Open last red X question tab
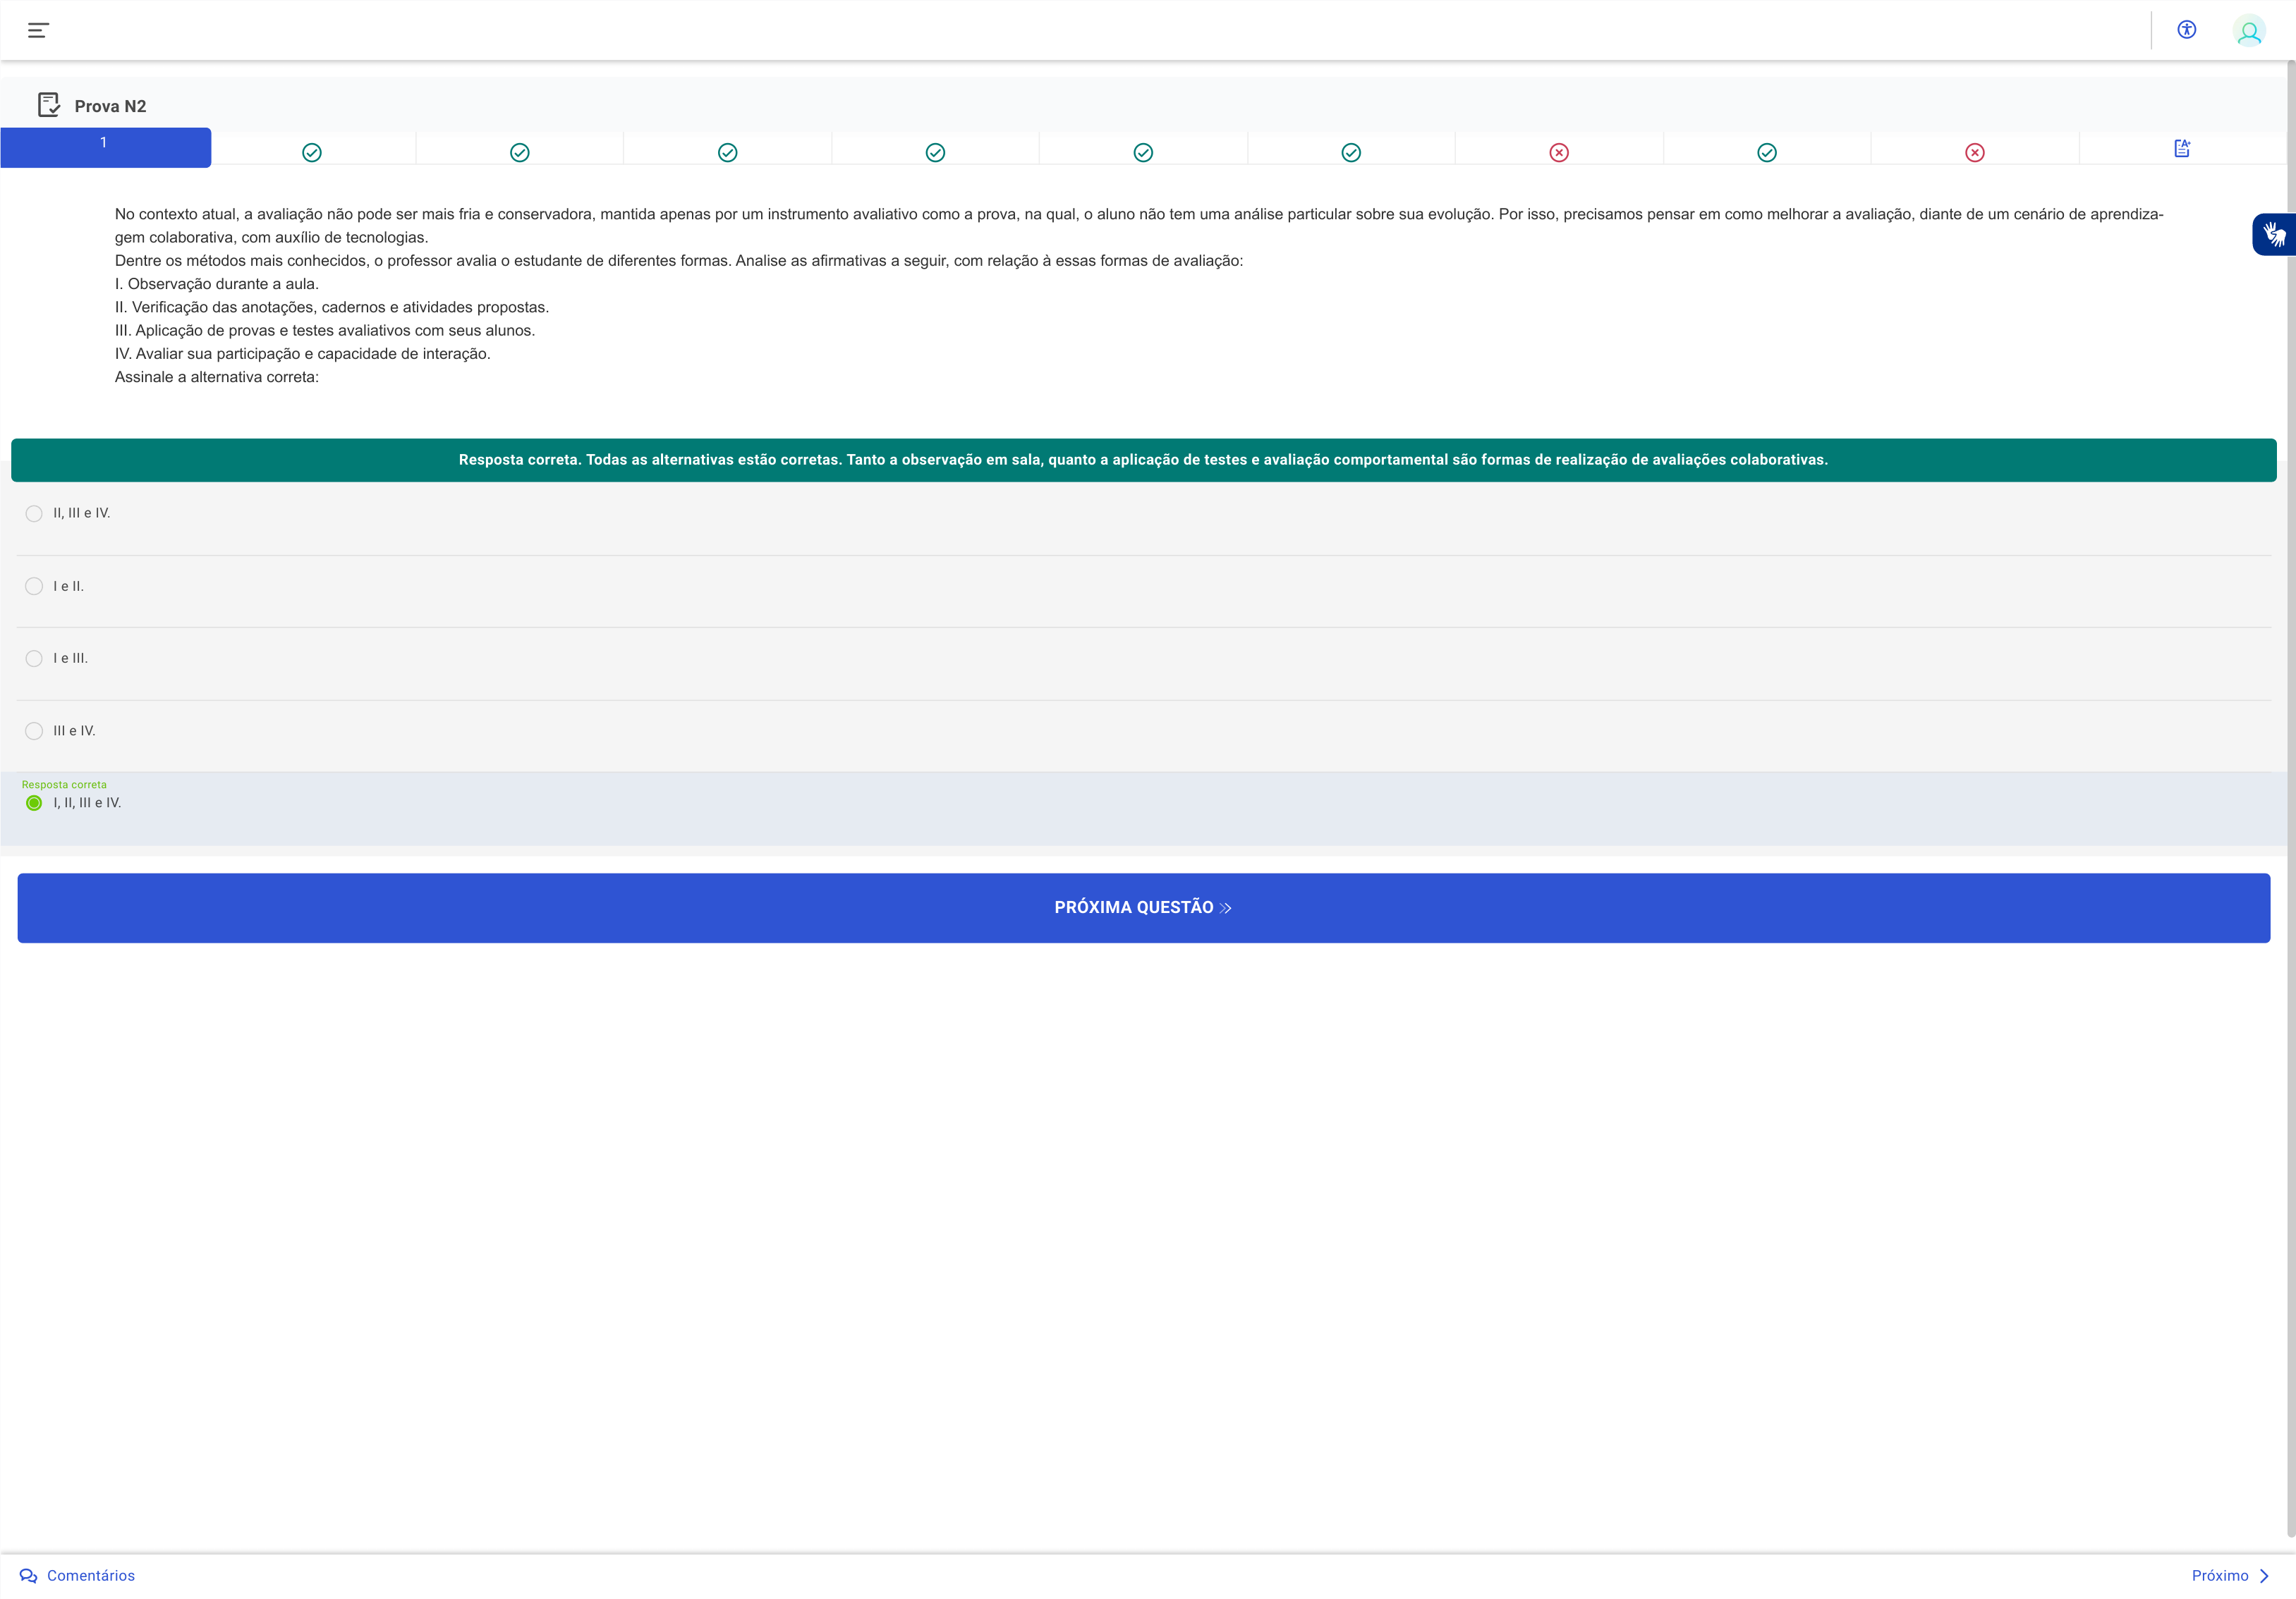Screen dimensions: 2296x1599 pyautogui.click(x=1975, y=153)
